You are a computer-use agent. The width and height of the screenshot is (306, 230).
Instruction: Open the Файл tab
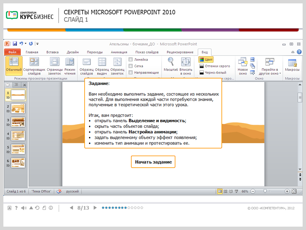(12, 52)
